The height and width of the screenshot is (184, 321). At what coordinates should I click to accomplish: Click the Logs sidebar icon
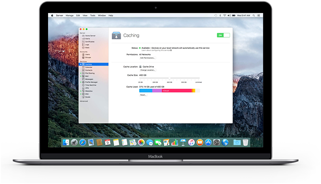(83, 45)
